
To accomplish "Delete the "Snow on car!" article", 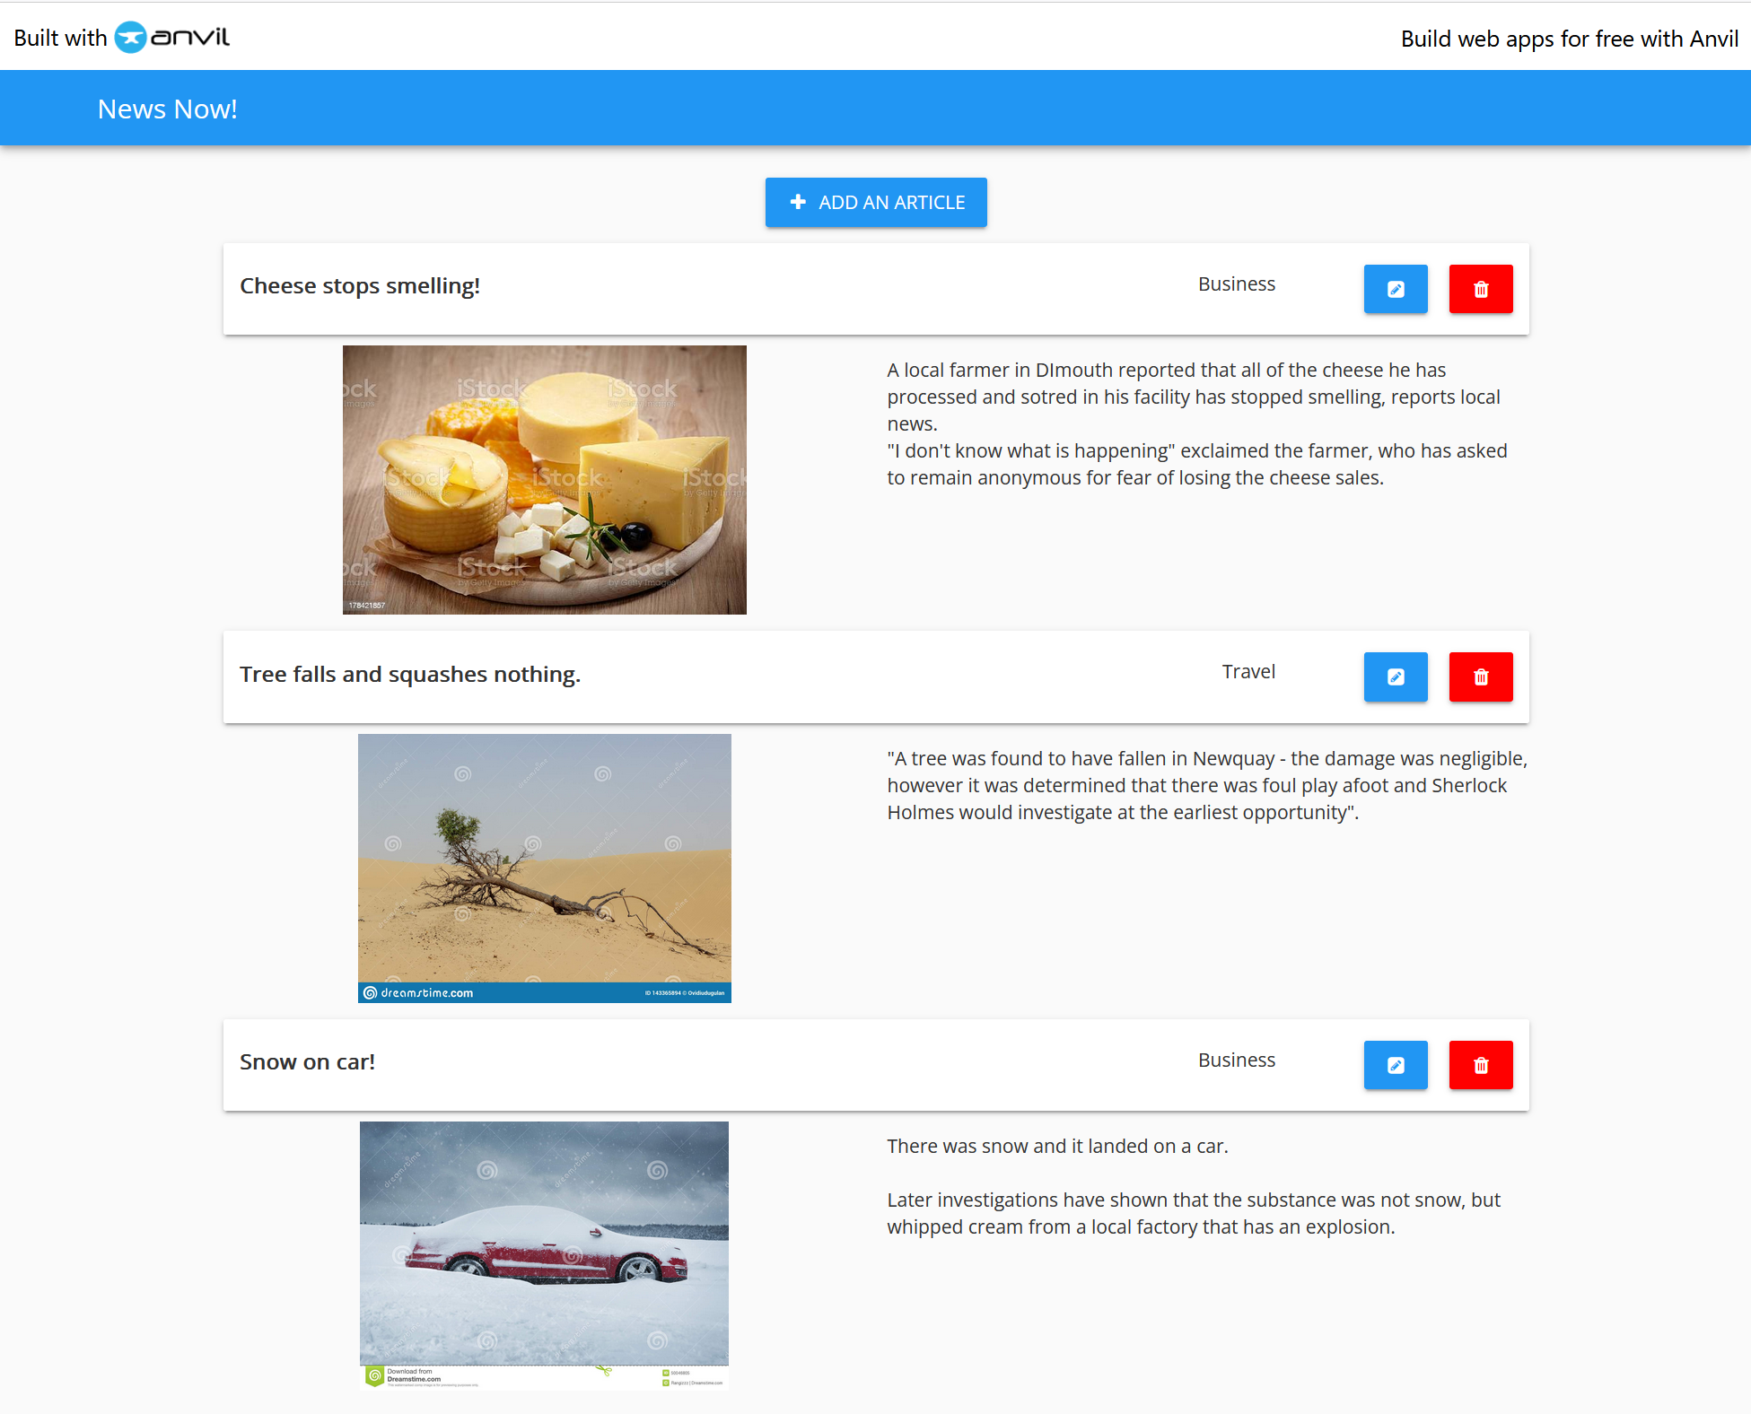I will point(1480,1065).
